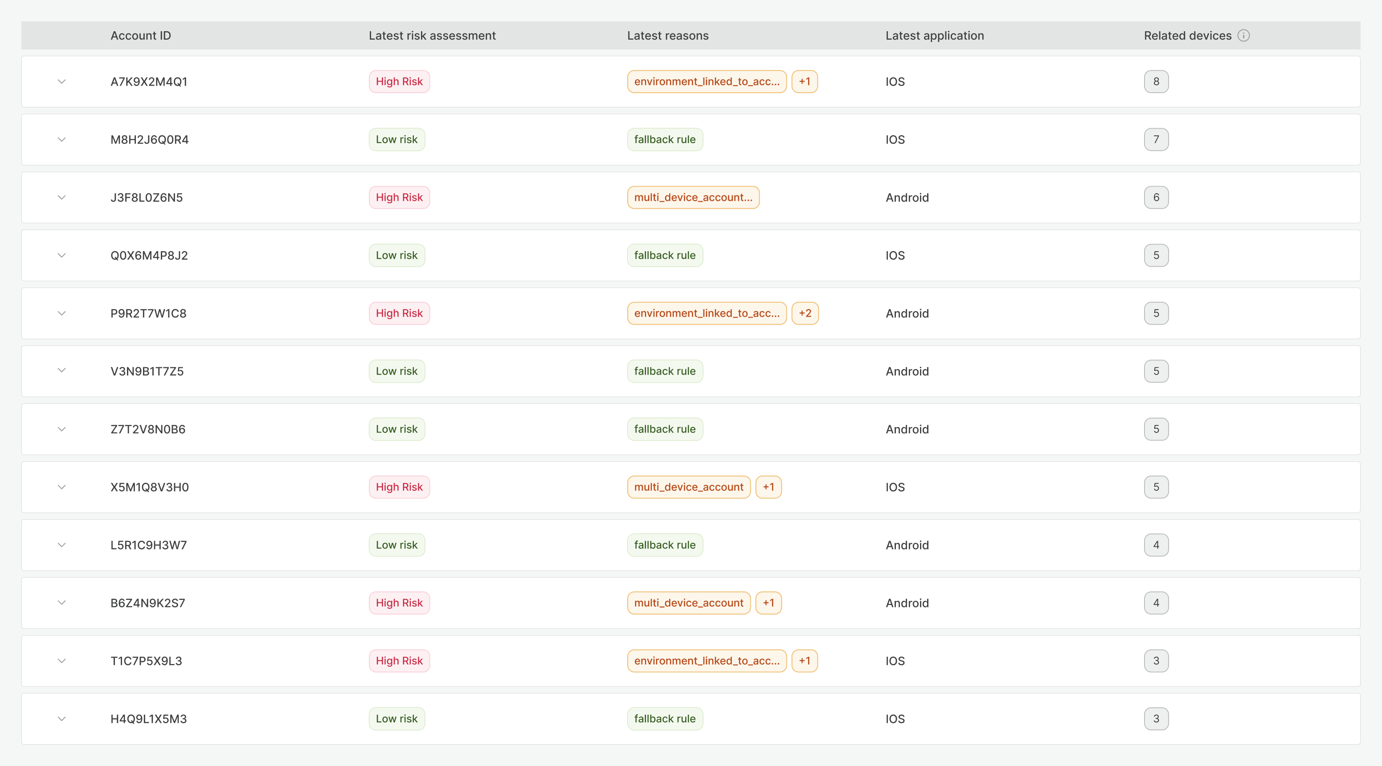Select account ID T1C7P5X9L3
This screenshot has width=1382, height=766.
click(146, 661)
